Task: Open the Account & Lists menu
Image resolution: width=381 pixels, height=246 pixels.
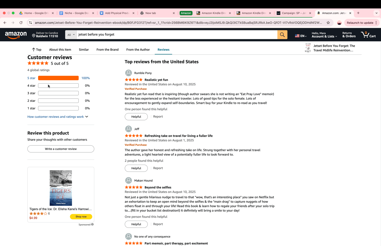Action: (x=324, y=35)
